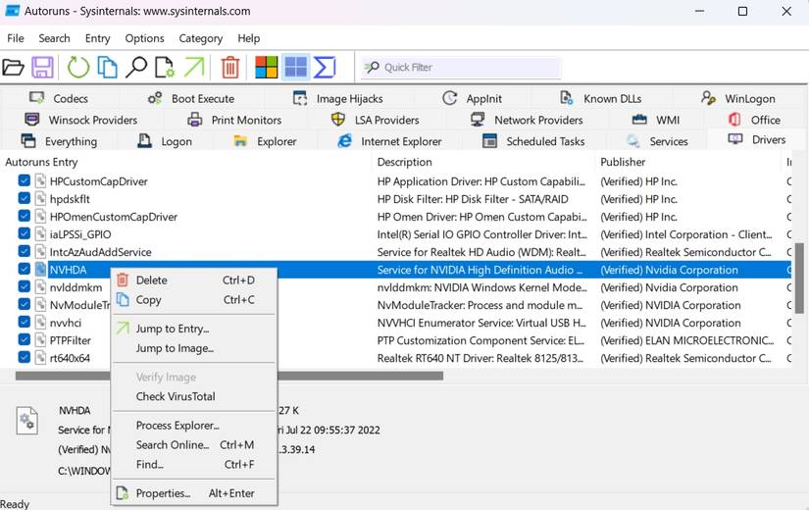809x510 pixels.
Task: Uncheck the nvvhci entry checkbox
Action: (25, 323)
